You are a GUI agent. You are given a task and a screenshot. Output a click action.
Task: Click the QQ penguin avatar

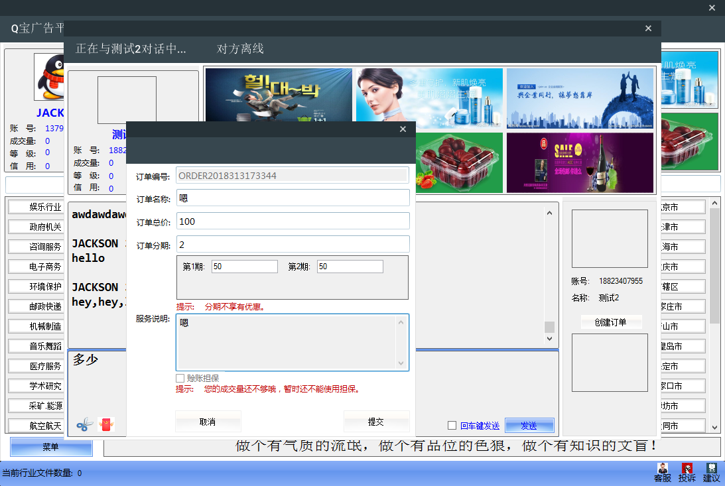tap(50, 77)
